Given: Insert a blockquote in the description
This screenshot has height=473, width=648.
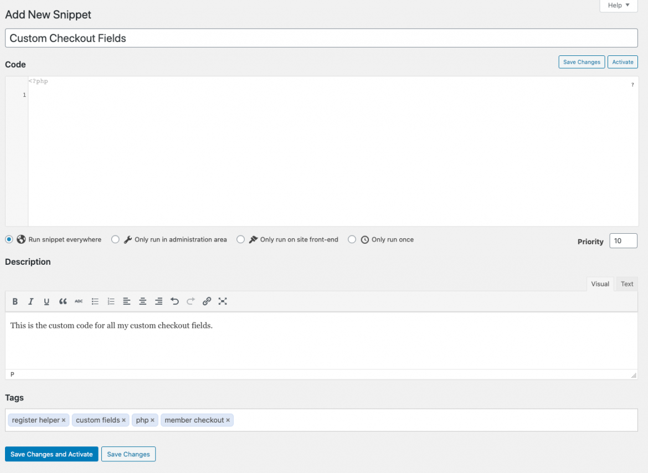Looking at the screenshot, I should tap(63, 301).
